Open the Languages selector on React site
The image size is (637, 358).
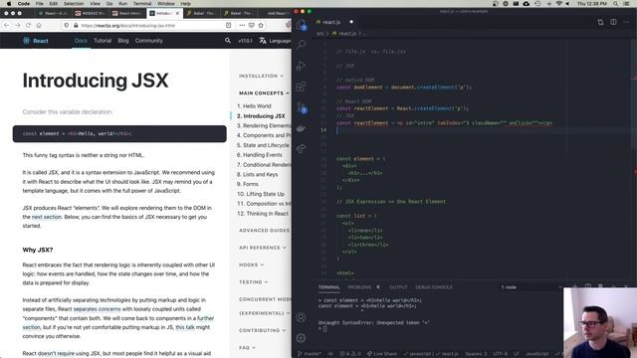pos(275,41)
